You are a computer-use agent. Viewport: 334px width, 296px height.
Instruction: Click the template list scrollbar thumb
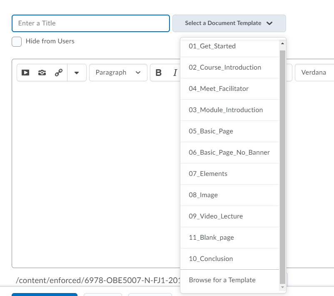(x=282, y=168)
